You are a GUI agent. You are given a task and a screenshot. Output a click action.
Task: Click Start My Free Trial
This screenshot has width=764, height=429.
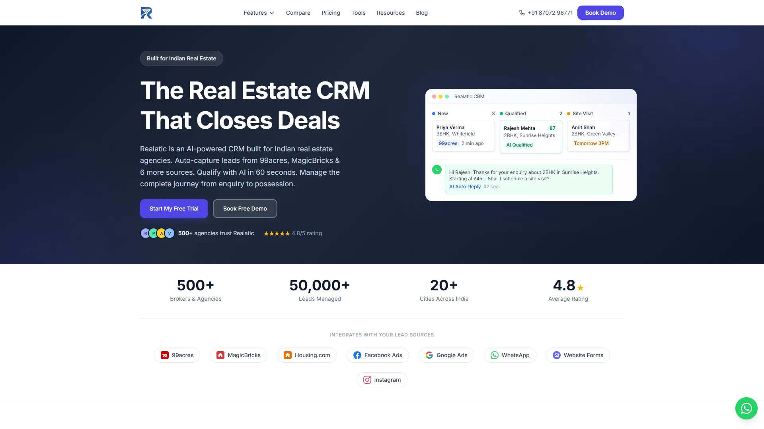[174, 209]
